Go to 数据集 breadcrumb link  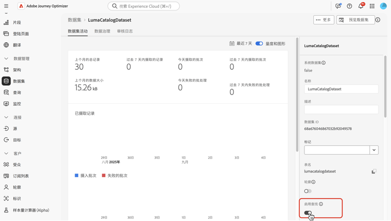coord(75,20)
